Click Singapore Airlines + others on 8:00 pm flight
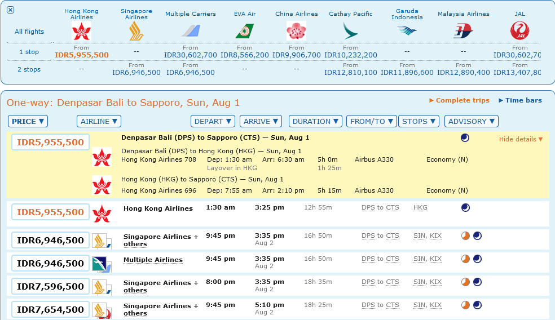Viewport: 555px width, 320px height. point(161,286)
